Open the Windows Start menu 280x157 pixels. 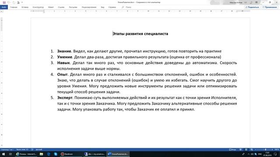click(3, 154)
